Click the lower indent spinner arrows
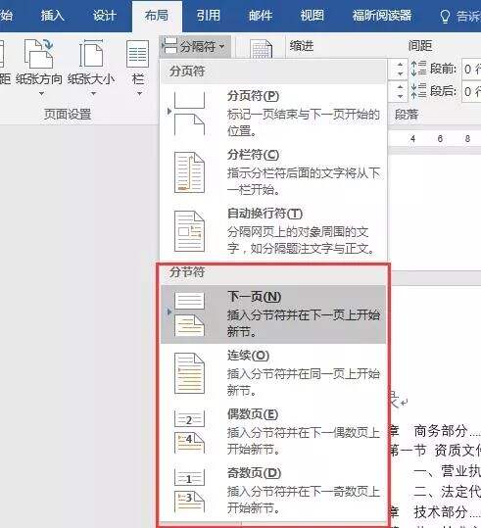The width and height of the screenshot is (481, 528). pyautogui.click(x=400, y=91)
